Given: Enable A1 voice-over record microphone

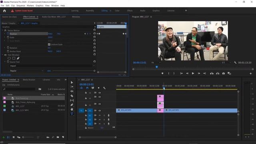Looking at the screenshot, I should [108, 116].
